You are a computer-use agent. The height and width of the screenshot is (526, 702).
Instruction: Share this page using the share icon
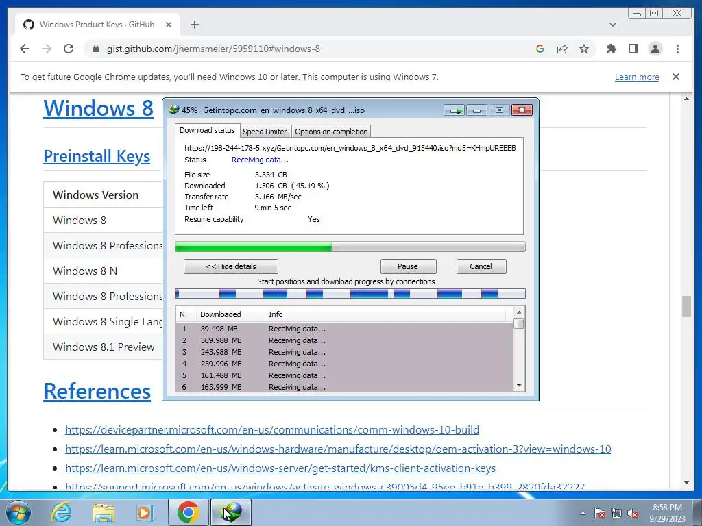tap(562, 49)
